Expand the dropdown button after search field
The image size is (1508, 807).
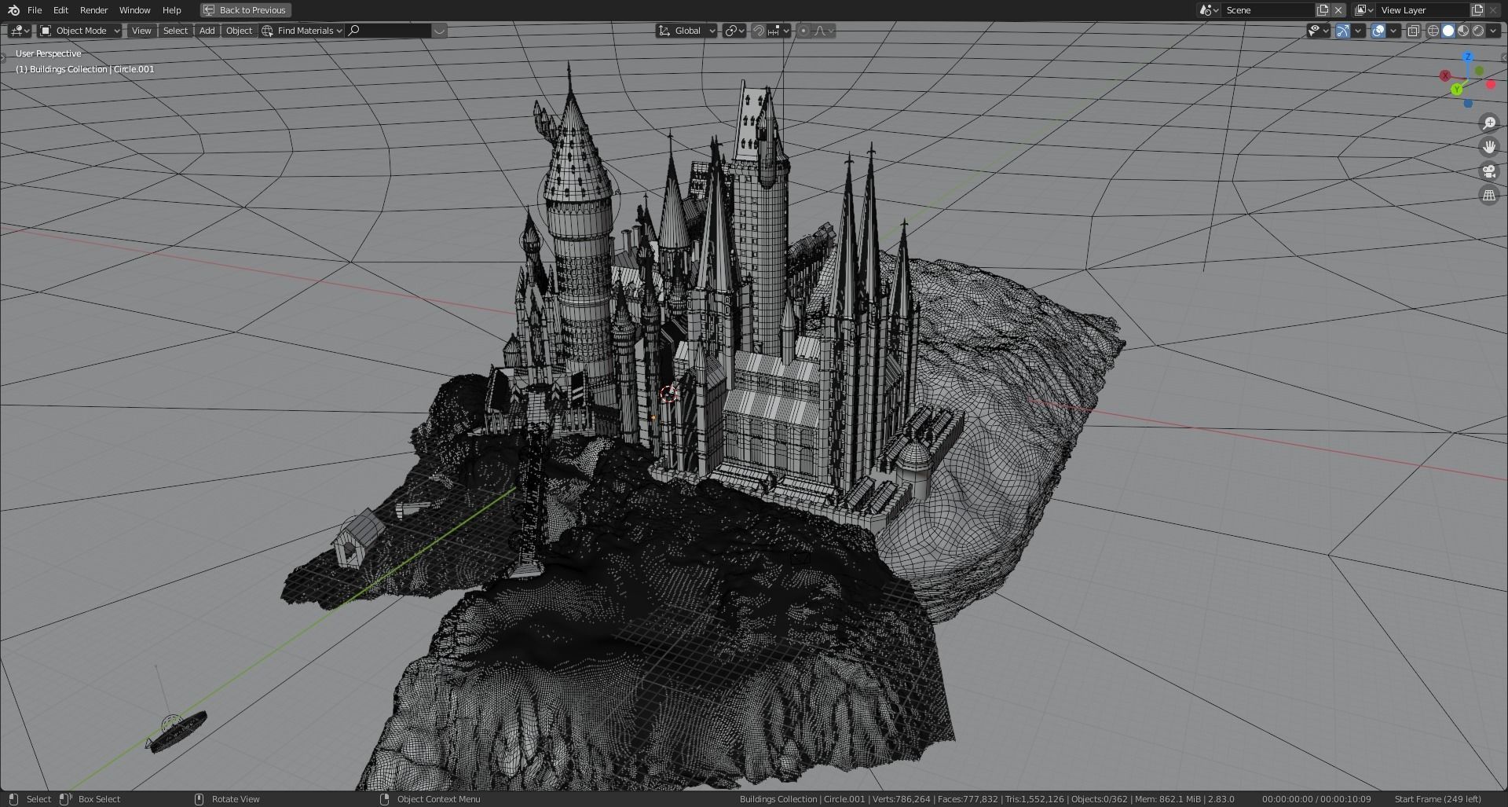tap(440, 31)
